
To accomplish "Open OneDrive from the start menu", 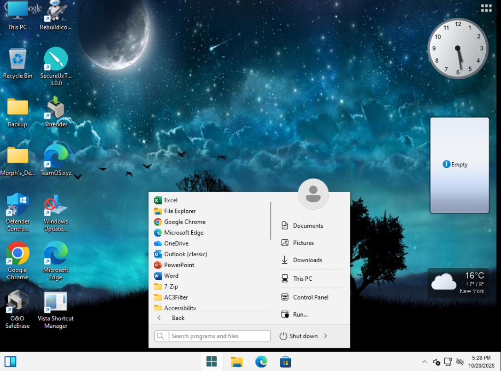I will point(176,243).
